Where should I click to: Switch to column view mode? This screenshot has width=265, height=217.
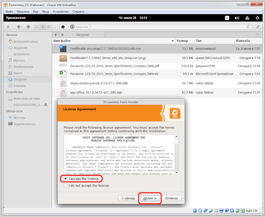pyautogui.click(x=49, y=27)
